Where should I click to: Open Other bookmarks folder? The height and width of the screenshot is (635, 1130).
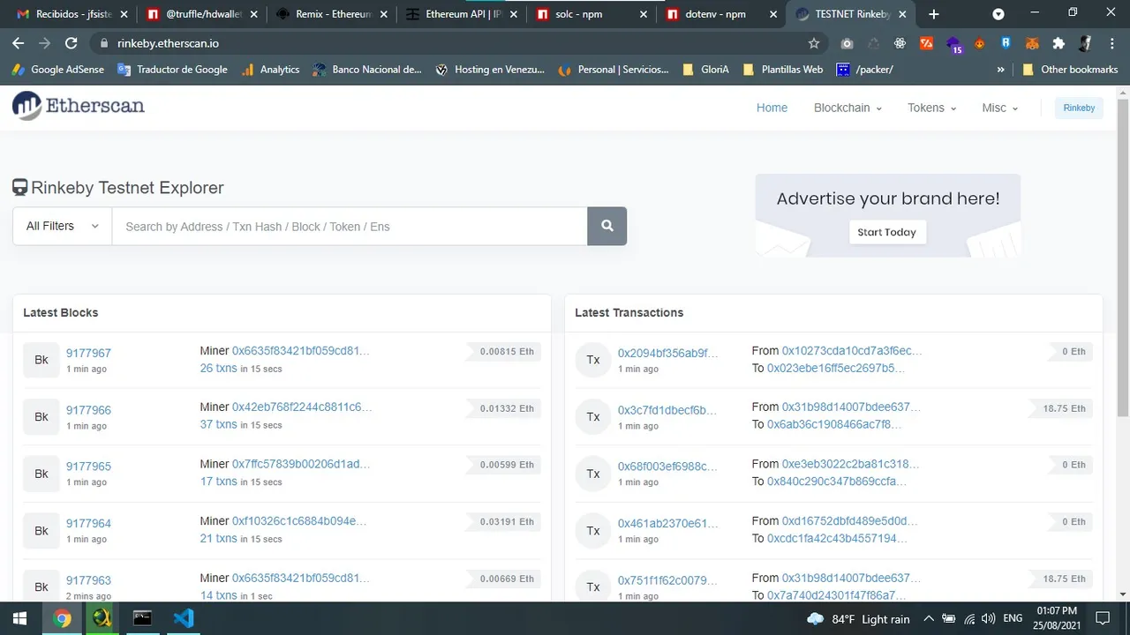1070,70
